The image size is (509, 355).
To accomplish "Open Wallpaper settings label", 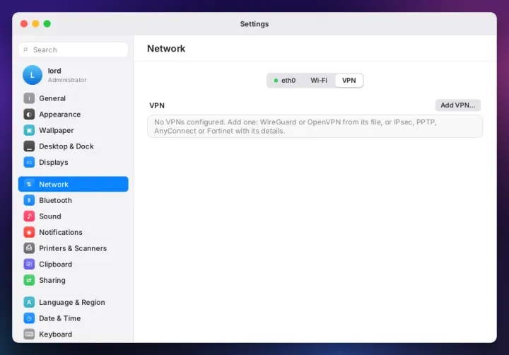I will coord(56,130).
